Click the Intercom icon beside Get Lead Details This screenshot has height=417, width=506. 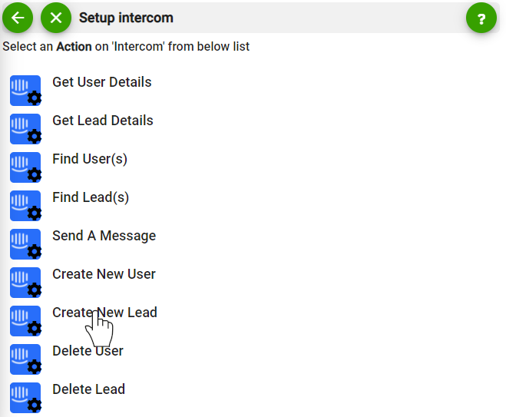pos(25,129)
